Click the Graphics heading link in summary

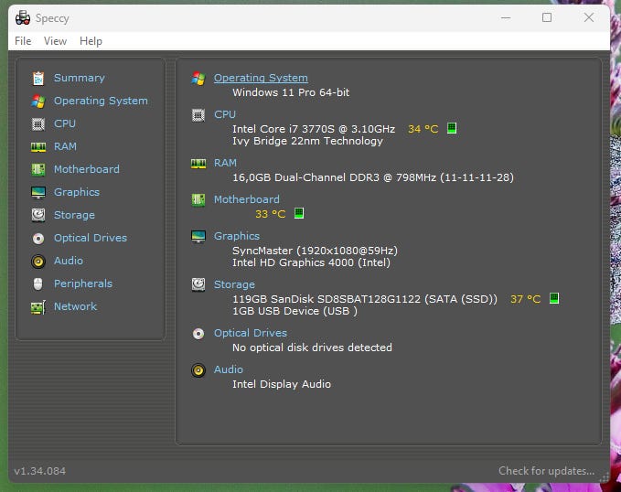[x=237, y=236]
